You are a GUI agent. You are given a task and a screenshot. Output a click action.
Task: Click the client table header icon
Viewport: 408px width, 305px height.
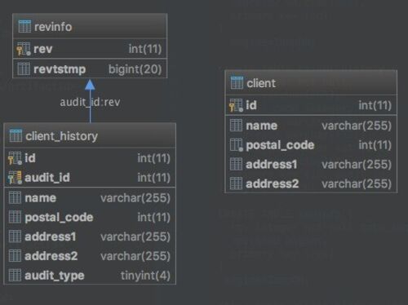tap(237, 82)
